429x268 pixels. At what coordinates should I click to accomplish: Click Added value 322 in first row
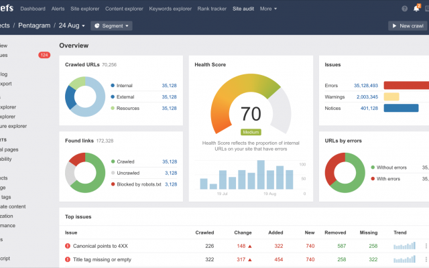[279, 246]
